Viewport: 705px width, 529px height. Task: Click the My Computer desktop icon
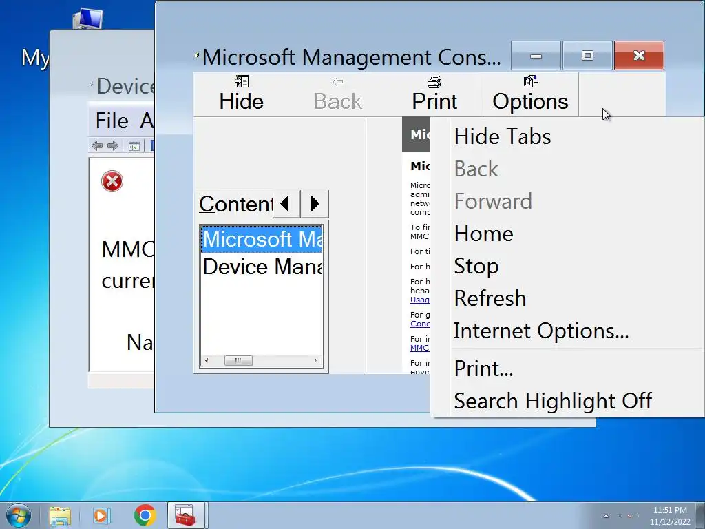click(87, 19)
